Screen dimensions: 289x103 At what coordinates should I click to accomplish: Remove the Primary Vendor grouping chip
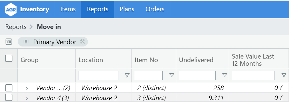(82, 42)
